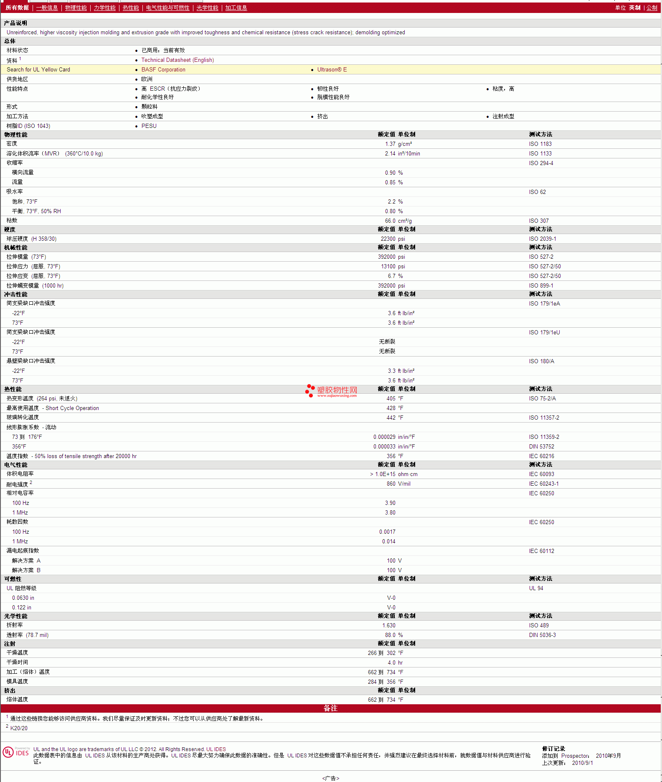Open 电气性能与可燃性 tab

[167, 8]
